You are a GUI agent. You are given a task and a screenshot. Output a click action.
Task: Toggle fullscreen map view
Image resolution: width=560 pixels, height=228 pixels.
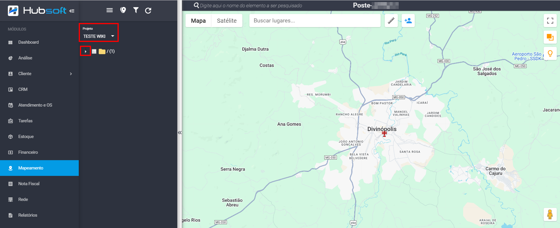[x=550, y=21]
